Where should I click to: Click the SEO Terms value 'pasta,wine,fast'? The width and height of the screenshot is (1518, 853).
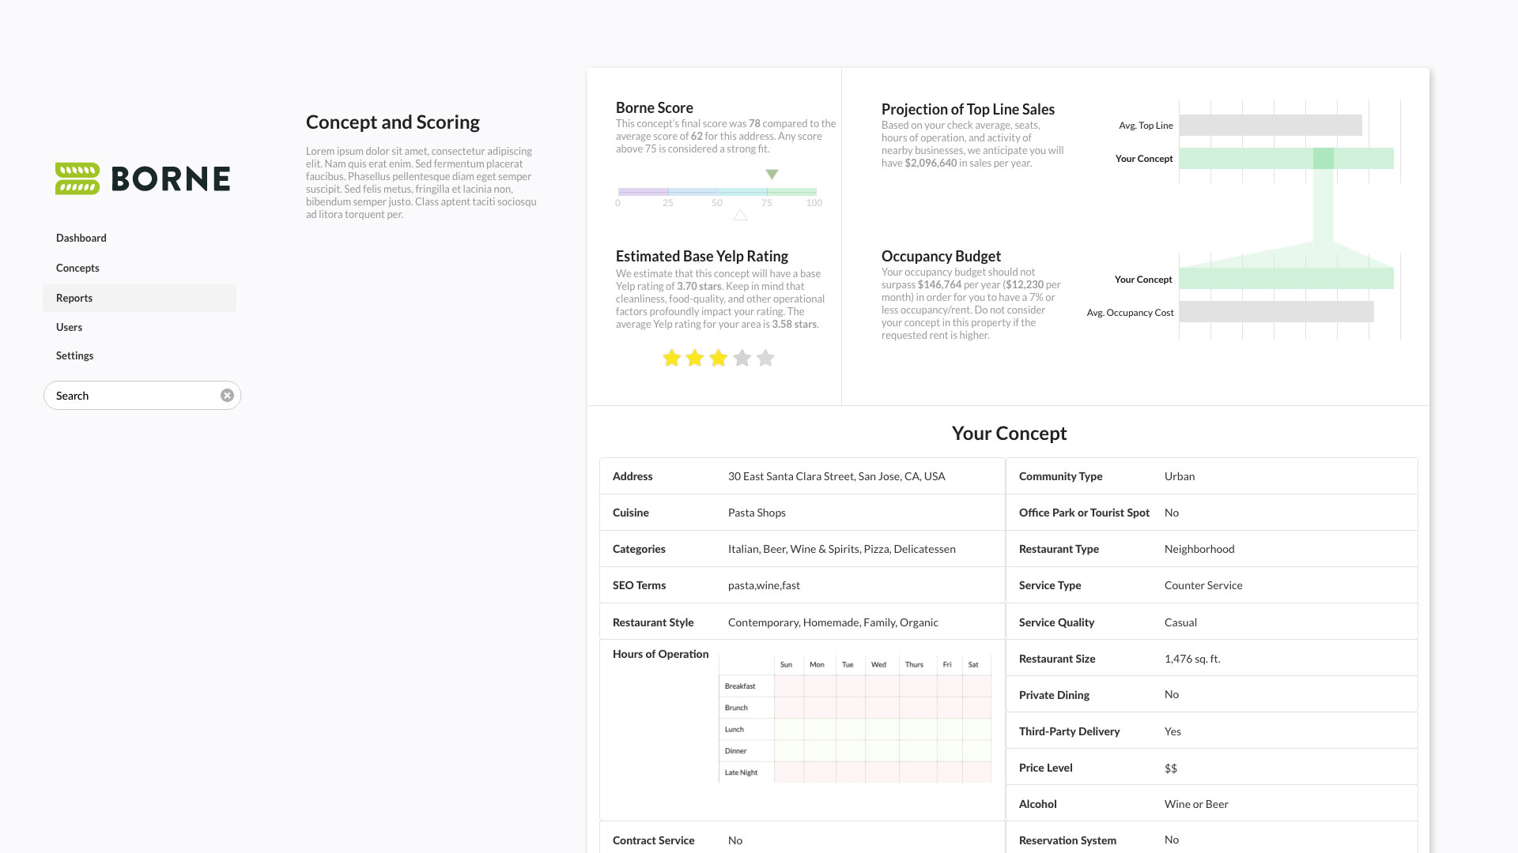coord(764,585)
